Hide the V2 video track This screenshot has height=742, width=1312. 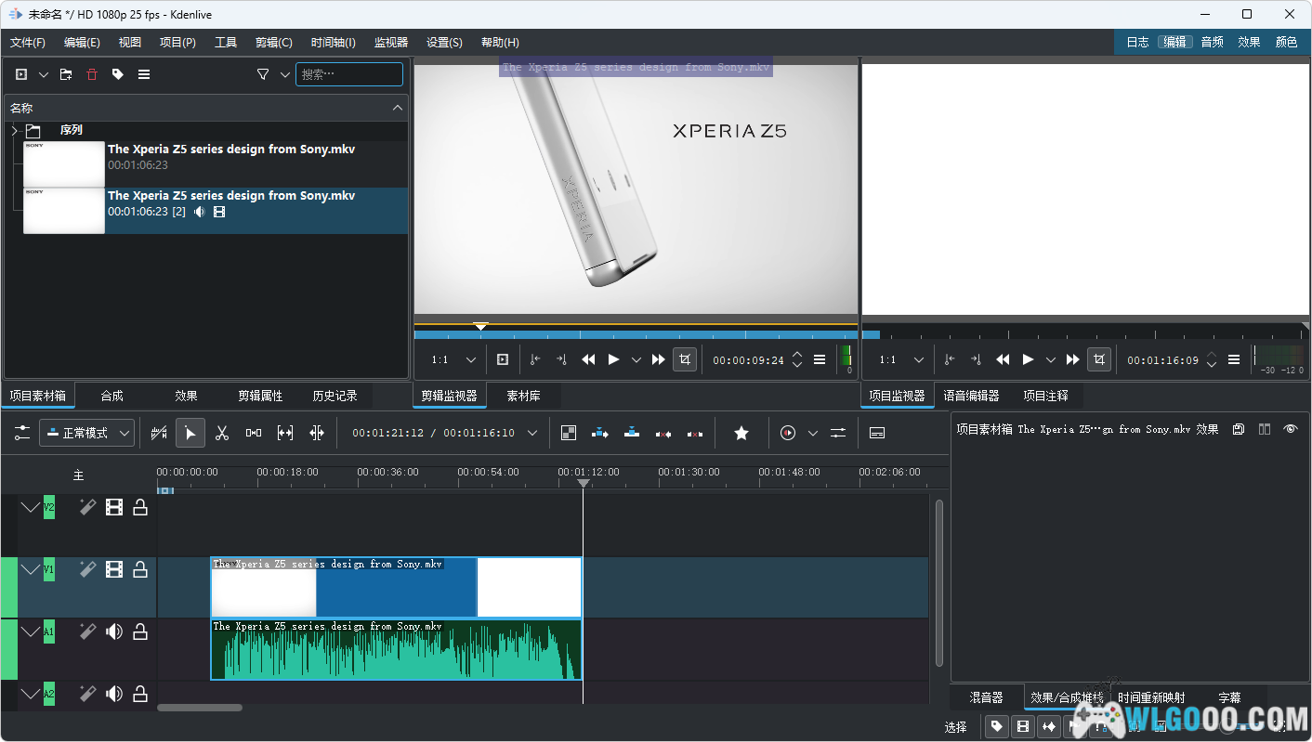114,507
